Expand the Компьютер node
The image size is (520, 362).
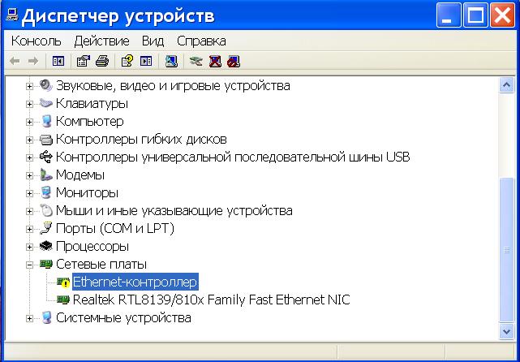coord(29,122)
